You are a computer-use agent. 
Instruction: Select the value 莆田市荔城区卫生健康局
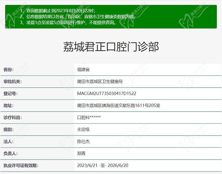click(100, 82)
